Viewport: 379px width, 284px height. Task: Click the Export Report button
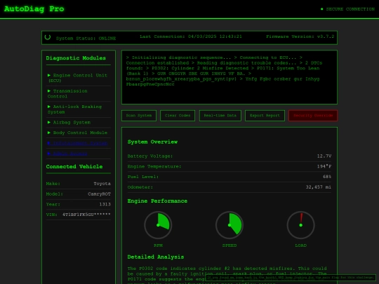265,116
